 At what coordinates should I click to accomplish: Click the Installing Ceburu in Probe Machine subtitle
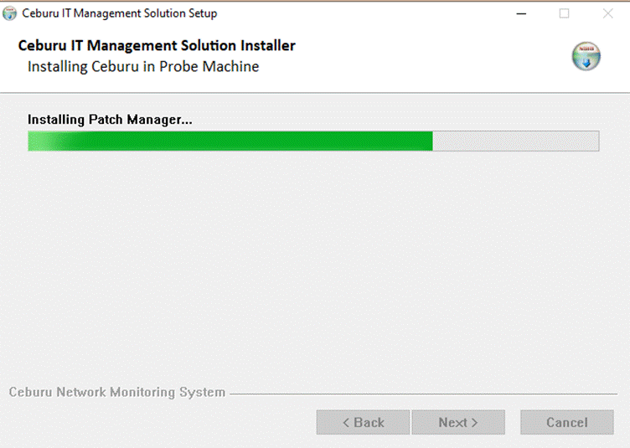pyautogui.click(x=143, y=67)
